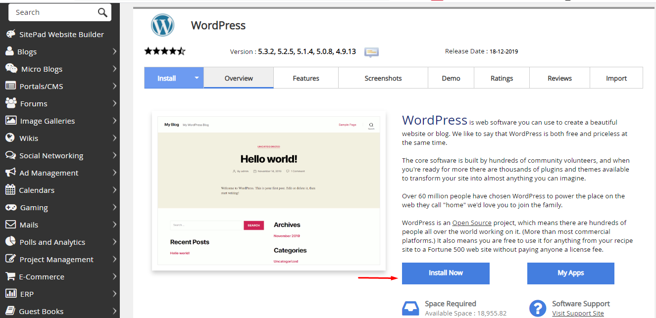Expand the Guest Books category chevron
Screen dimensions: 656x318
click(x=114, y=311)
